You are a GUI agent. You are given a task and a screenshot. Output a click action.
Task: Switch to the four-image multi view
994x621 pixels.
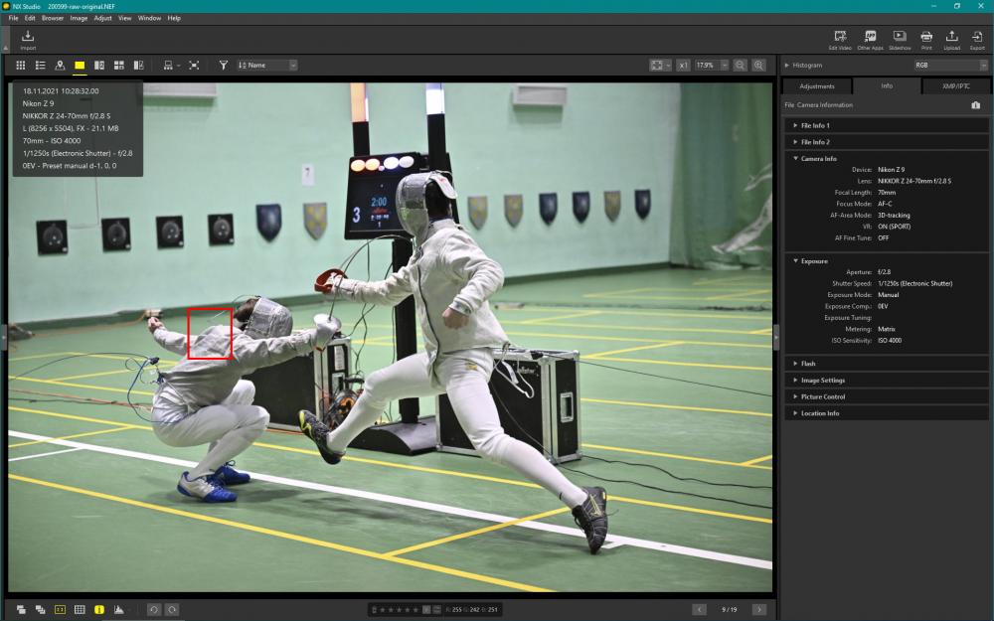118,66
